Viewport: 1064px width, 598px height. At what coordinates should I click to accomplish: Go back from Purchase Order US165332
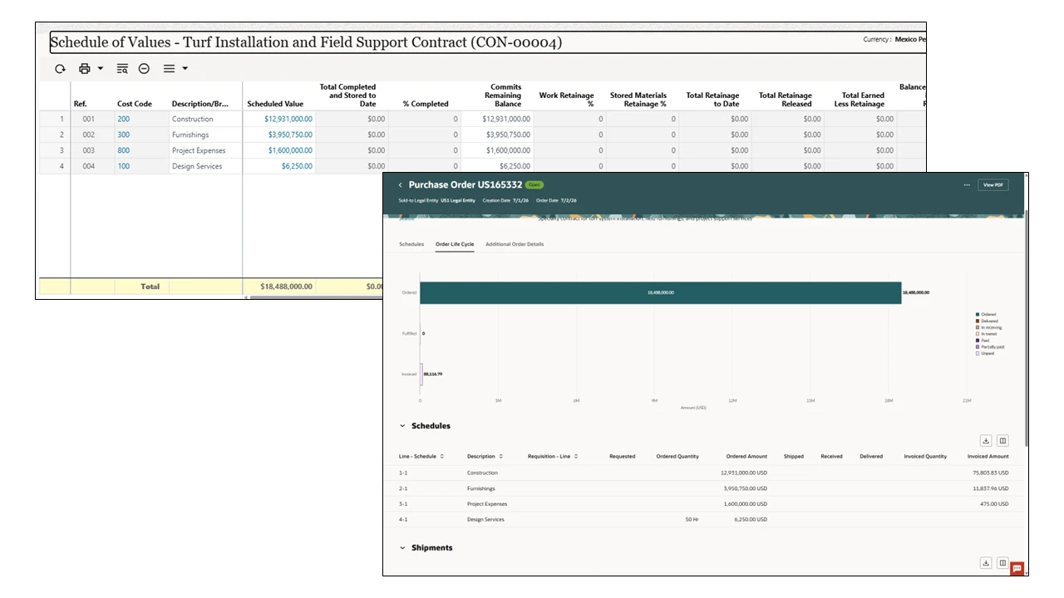pyautogui.click(x=400, y=185)
